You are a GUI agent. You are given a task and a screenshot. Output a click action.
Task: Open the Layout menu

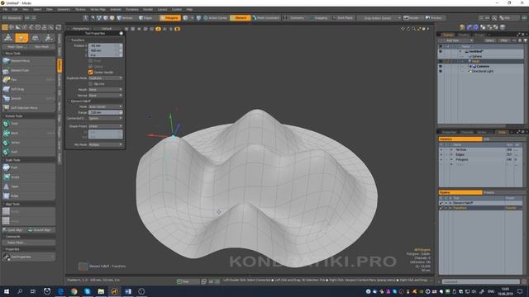click(x=162, y=9)
